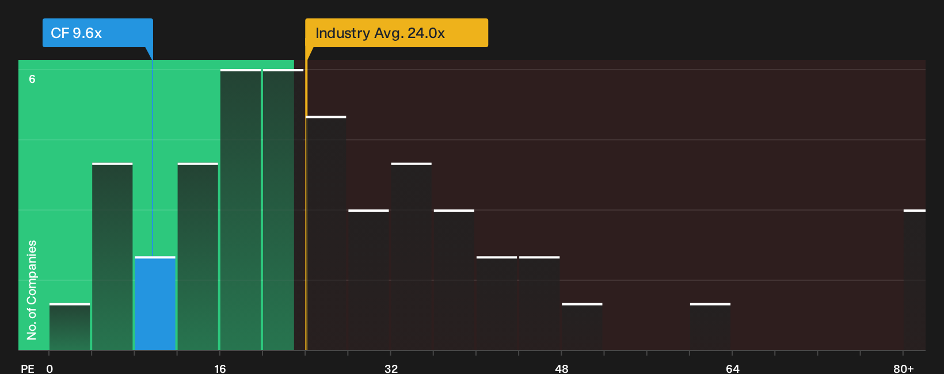Click the CF 9.6x label

pyautogui.click(x=97, y=33)
